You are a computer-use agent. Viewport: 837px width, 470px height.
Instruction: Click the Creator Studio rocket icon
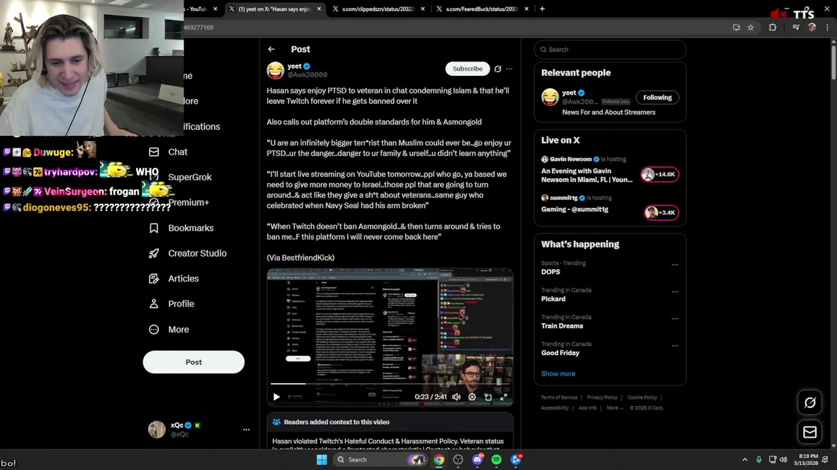coord(154,253)
